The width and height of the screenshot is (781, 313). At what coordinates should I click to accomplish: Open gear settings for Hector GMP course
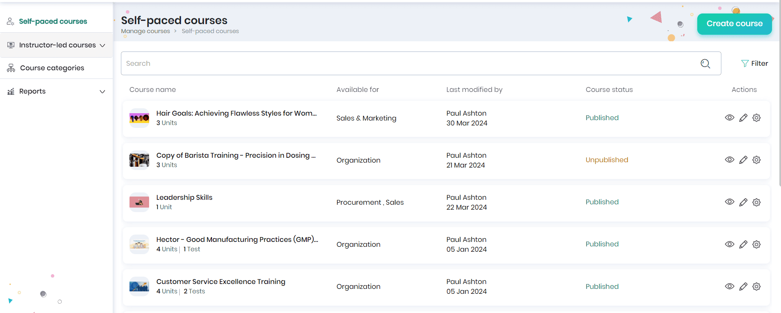[756, 244]
